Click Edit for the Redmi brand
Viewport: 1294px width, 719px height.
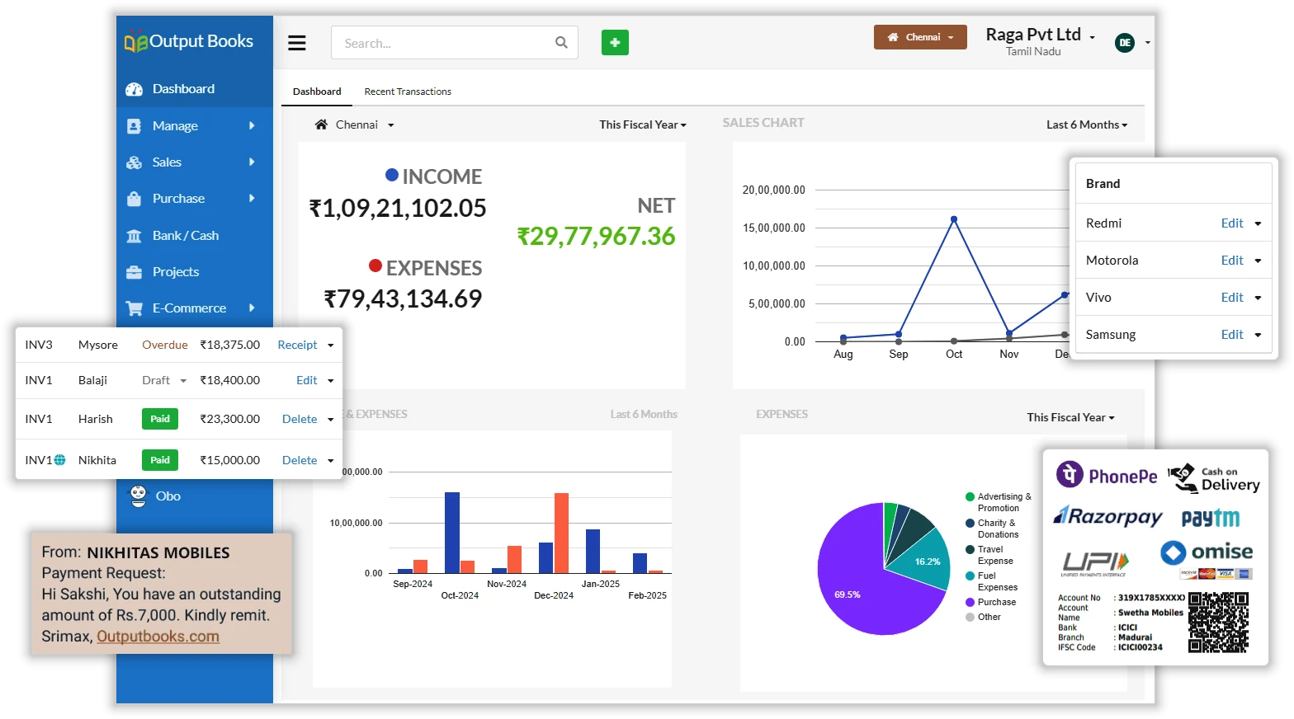(1232, 223)
